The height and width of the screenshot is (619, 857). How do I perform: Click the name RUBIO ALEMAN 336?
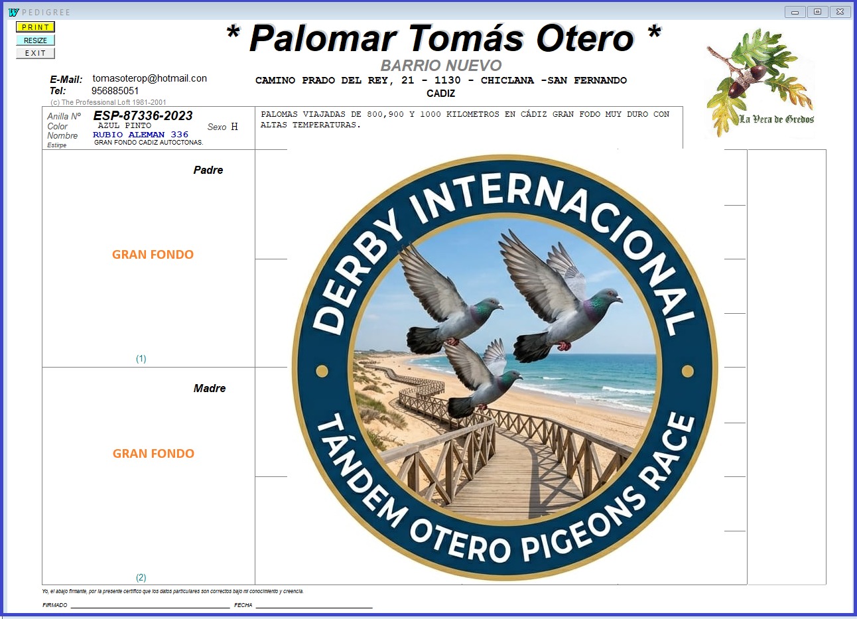(x=141, y=135)
